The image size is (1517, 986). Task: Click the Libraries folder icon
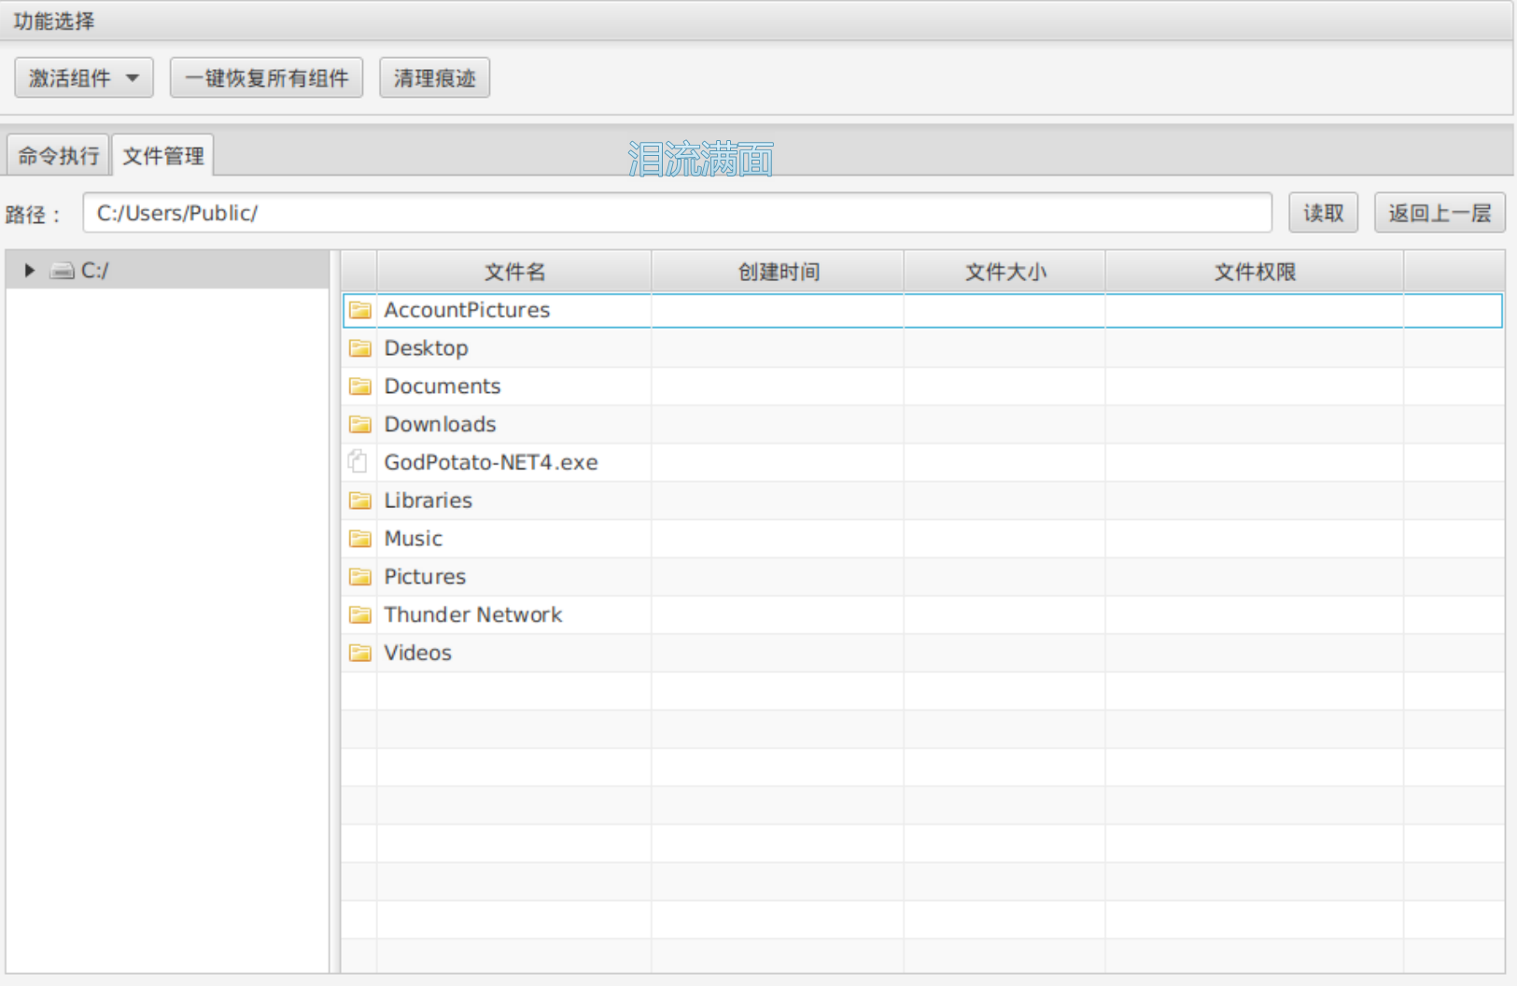(x=359, y=500)
